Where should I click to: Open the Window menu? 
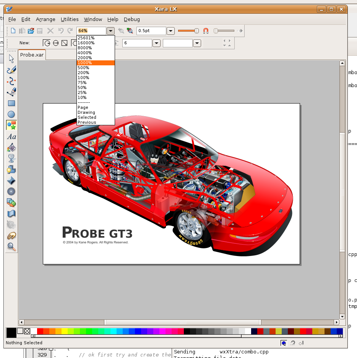(93, 19)
